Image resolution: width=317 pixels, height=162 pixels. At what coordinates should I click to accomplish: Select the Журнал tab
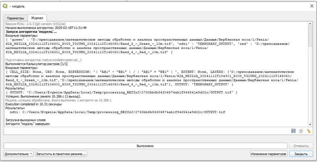pyautogui.click(x=37, y=18)
